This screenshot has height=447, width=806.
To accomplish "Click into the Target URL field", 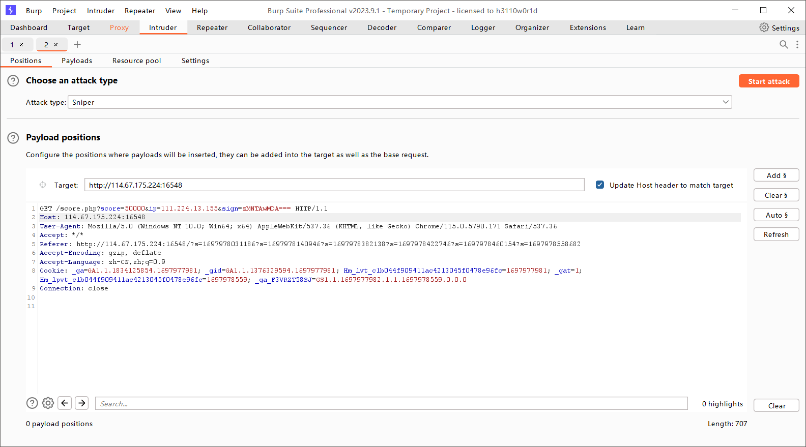I will pos(334,185).
